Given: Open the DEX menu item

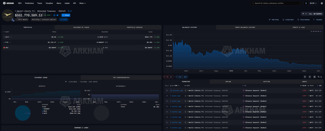Looking at the screenshot, I should click(x=20, y=3).
